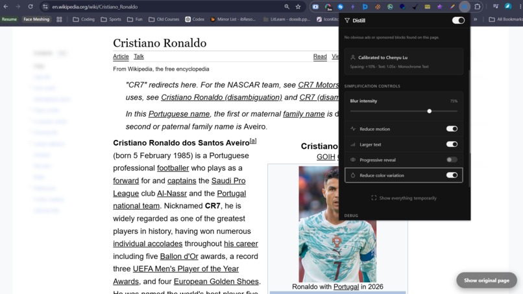Screen dimensions: 523x294
Task: Open the media control music-note icon
Action: 496,6
